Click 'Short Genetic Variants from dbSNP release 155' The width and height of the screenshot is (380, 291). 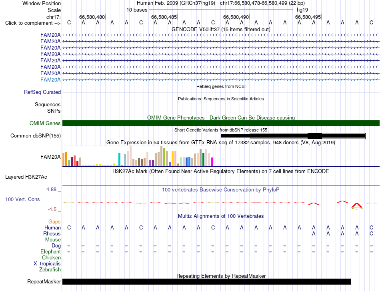[x=221, y=130]
